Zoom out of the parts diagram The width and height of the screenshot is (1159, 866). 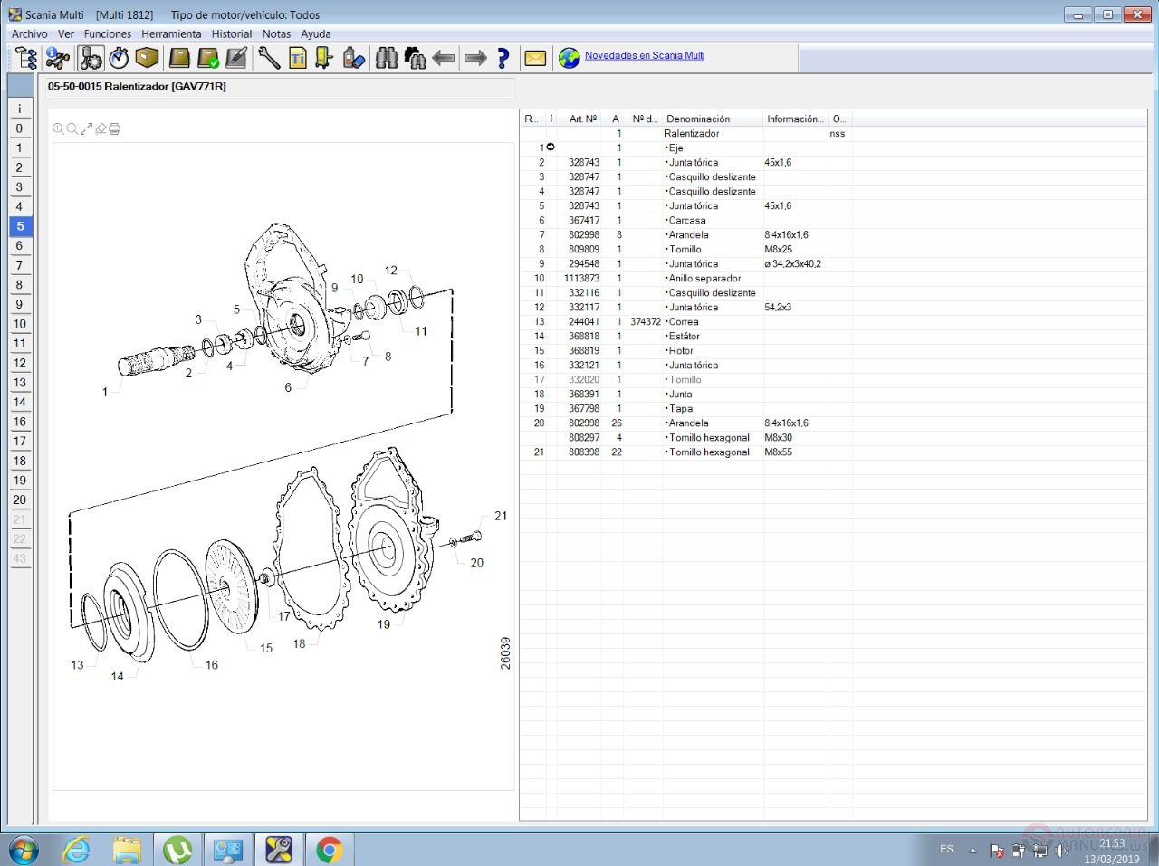(72, 129)
